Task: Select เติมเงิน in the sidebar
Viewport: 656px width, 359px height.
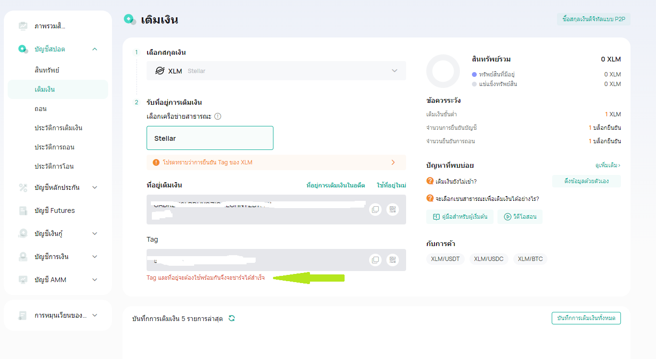Action: (x=58, y=89)
